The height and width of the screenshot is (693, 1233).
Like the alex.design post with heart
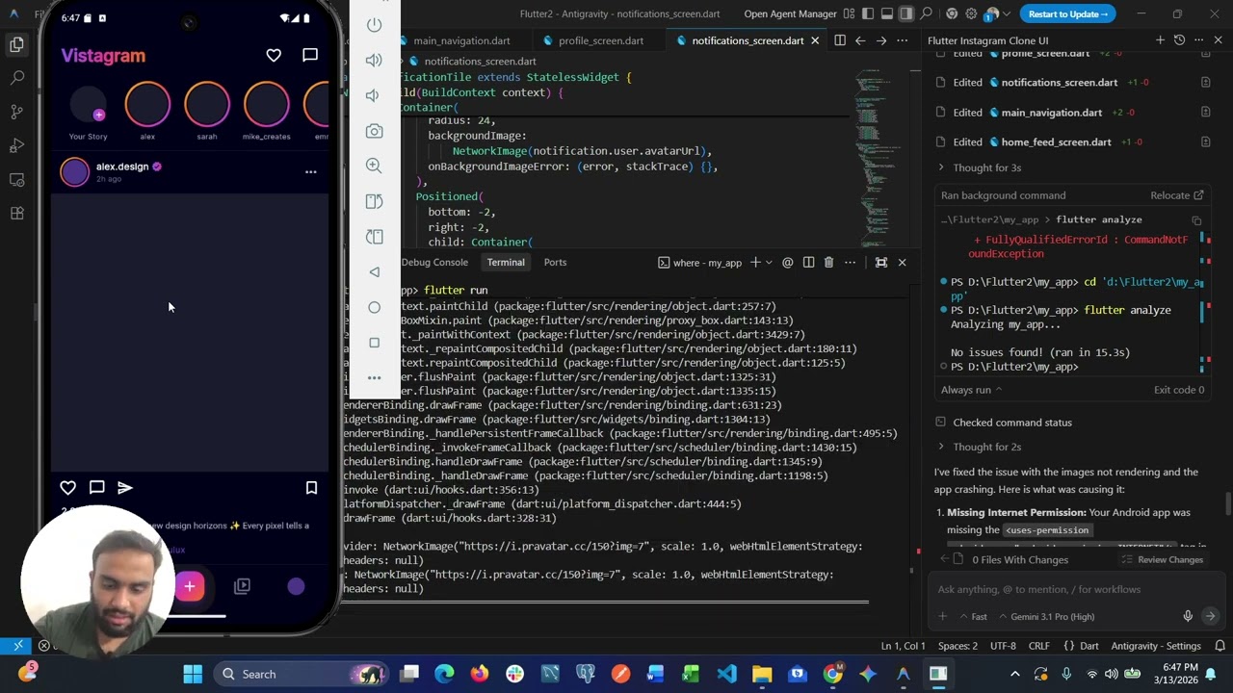pos(67,488)
